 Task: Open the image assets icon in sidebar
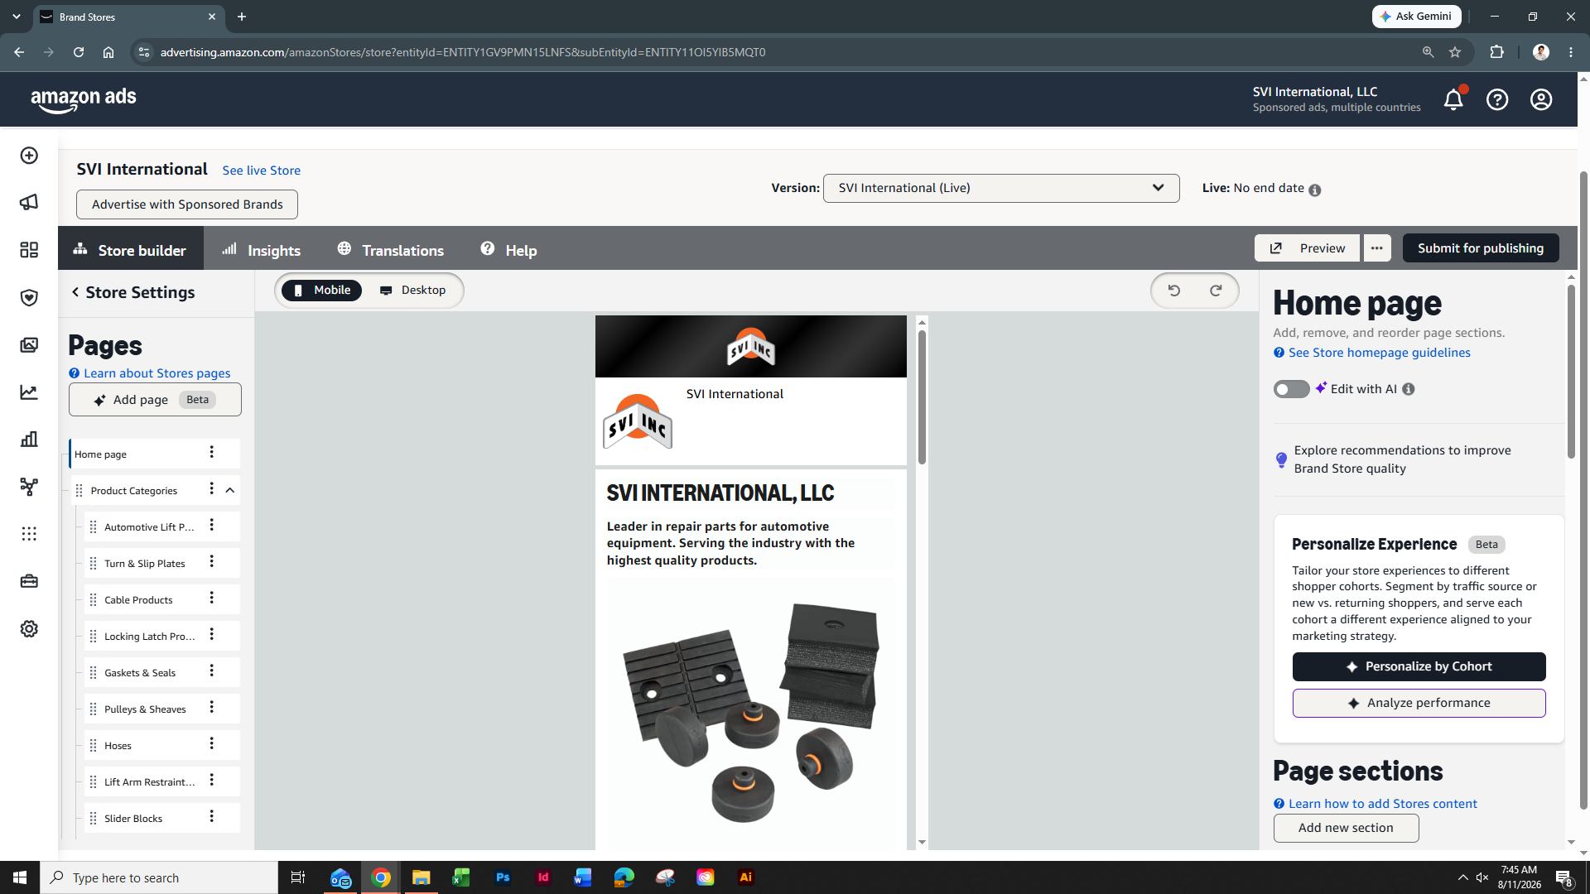pos(29,345)
